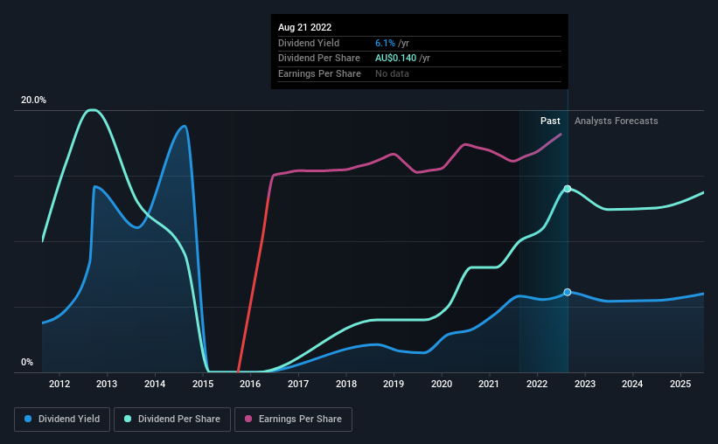Click the teal Dividend Per Share legend dot
The height and width of the screenshot is (444, 718).
[128, 419]
